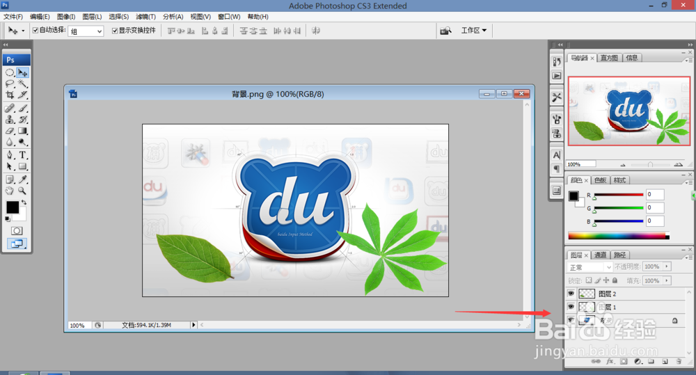Viewport: 696px width, 375px height.
Task: Select the Notes tool
Action: [10, 179]
